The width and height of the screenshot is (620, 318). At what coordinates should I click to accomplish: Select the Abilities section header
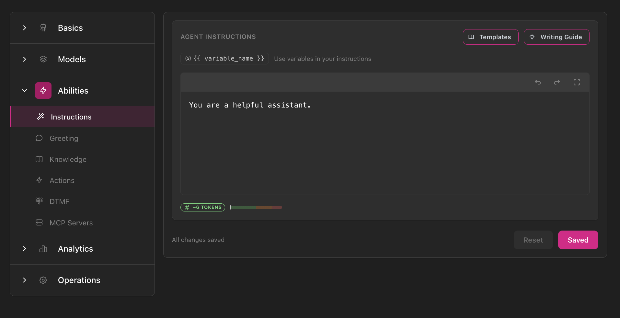click(82, 91)
